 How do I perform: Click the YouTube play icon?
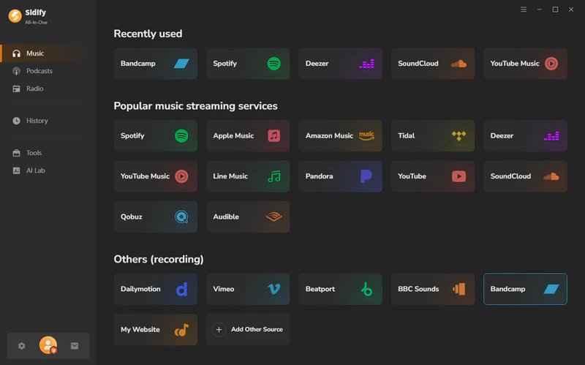[459, 176]
